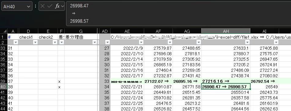Open filter dropdown under 差分理由
Screen dimensions: 291x111
pyautogui.click(x=95, y=42)
